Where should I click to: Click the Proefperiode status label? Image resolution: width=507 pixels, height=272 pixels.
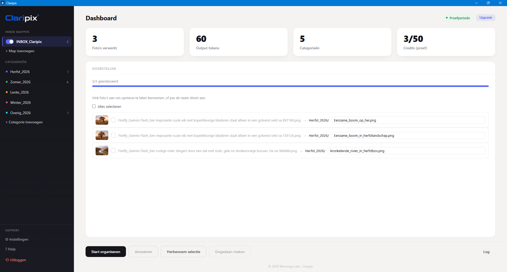458,18
